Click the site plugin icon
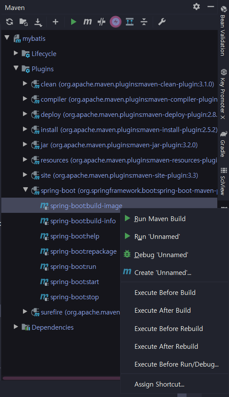Image resolution: width=229 pixels, height=397 pixels. [x=35, y=175]
